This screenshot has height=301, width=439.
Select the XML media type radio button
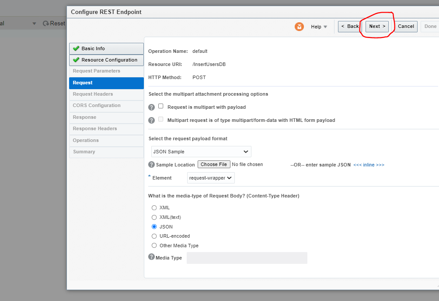pyautogui.click(x=154, y=208)
